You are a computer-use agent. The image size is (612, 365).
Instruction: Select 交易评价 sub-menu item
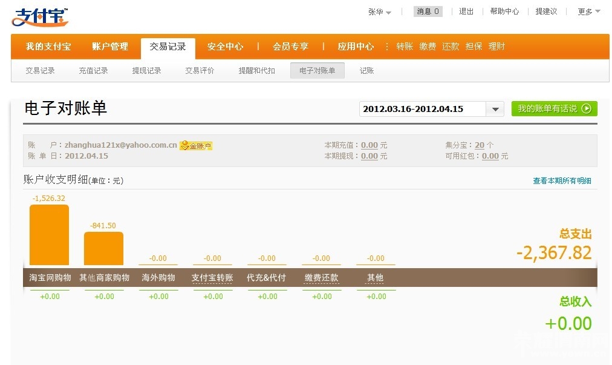(x=200, y=71)
